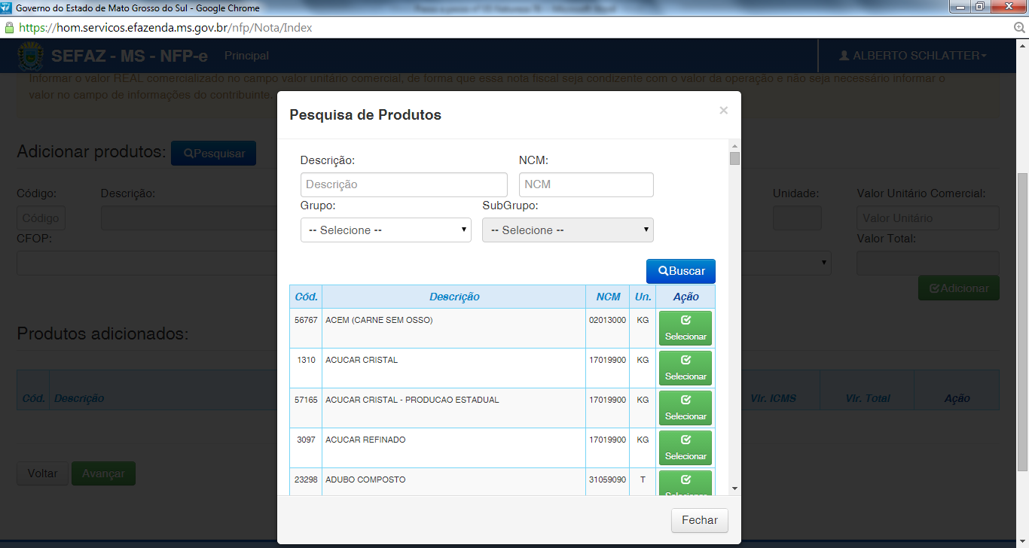Screen dimensions: 1029x548
Task: Click the zoom magnifier icon in address bar
Action: pos(1020,28)
